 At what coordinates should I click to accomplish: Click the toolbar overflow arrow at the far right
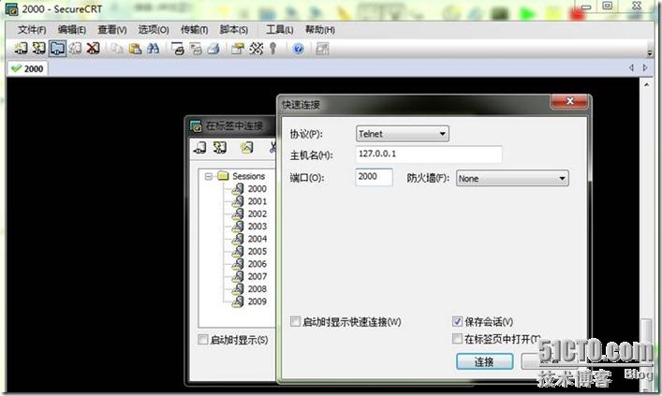click(x=650, y=52)
